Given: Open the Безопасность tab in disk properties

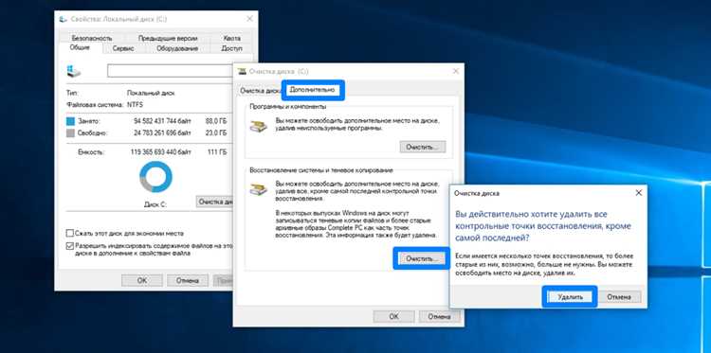Looking at the screenshot, I should pos(91,38).
